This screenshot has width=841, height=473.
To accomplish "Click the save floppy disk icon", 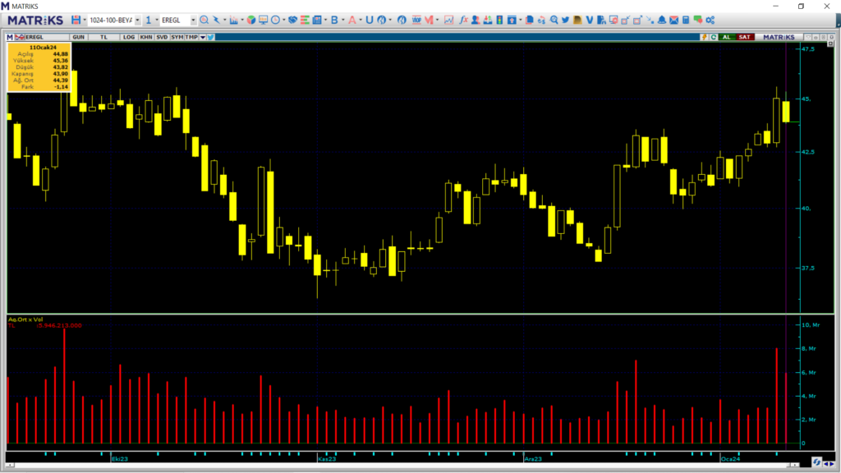I will [76, 20].
